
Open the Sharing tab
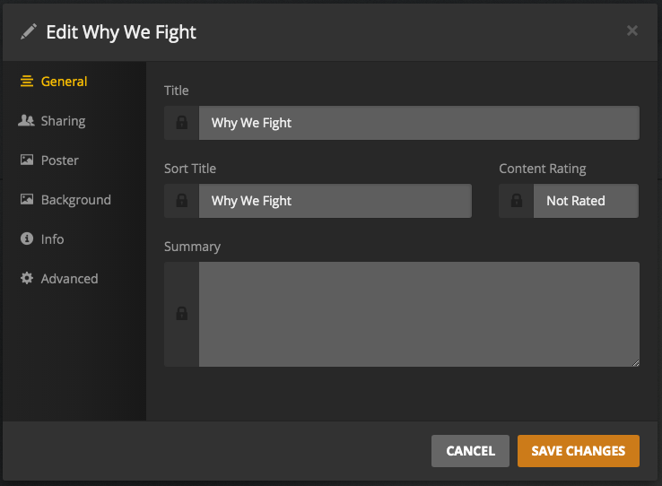63,121
